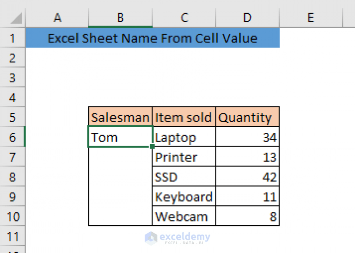Click the Quantity header cell

pos(247,117)
